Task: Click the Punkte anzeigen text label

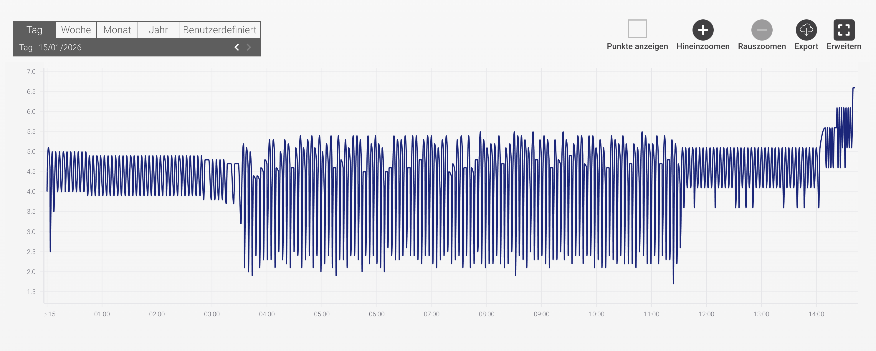Action: 637,46
